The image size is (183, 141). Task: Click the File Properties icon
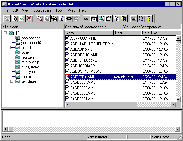click(x=109, y=19)
